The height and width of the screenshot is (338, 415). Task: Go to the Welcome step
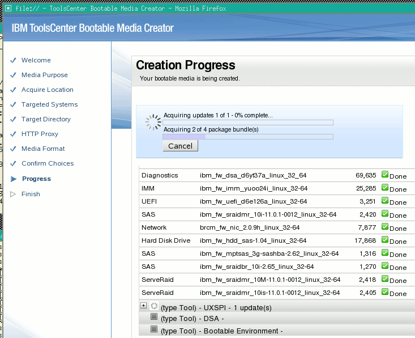point(36,60)
